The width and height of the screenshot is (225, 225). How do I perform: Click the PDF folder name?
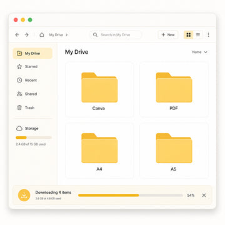(x=174, y=108)
